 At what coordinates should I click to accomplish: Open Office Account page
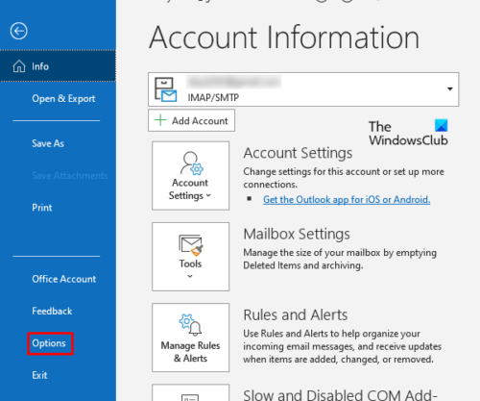click(x=63, y=279)
